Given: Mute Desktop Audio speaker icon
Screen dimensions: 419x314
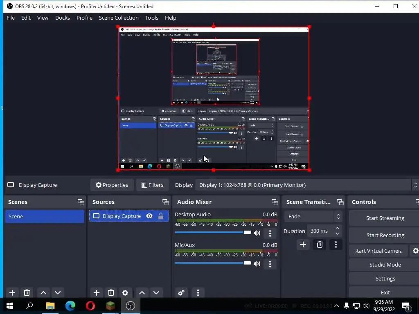Looking at the screenshot, I should (257, 233).
